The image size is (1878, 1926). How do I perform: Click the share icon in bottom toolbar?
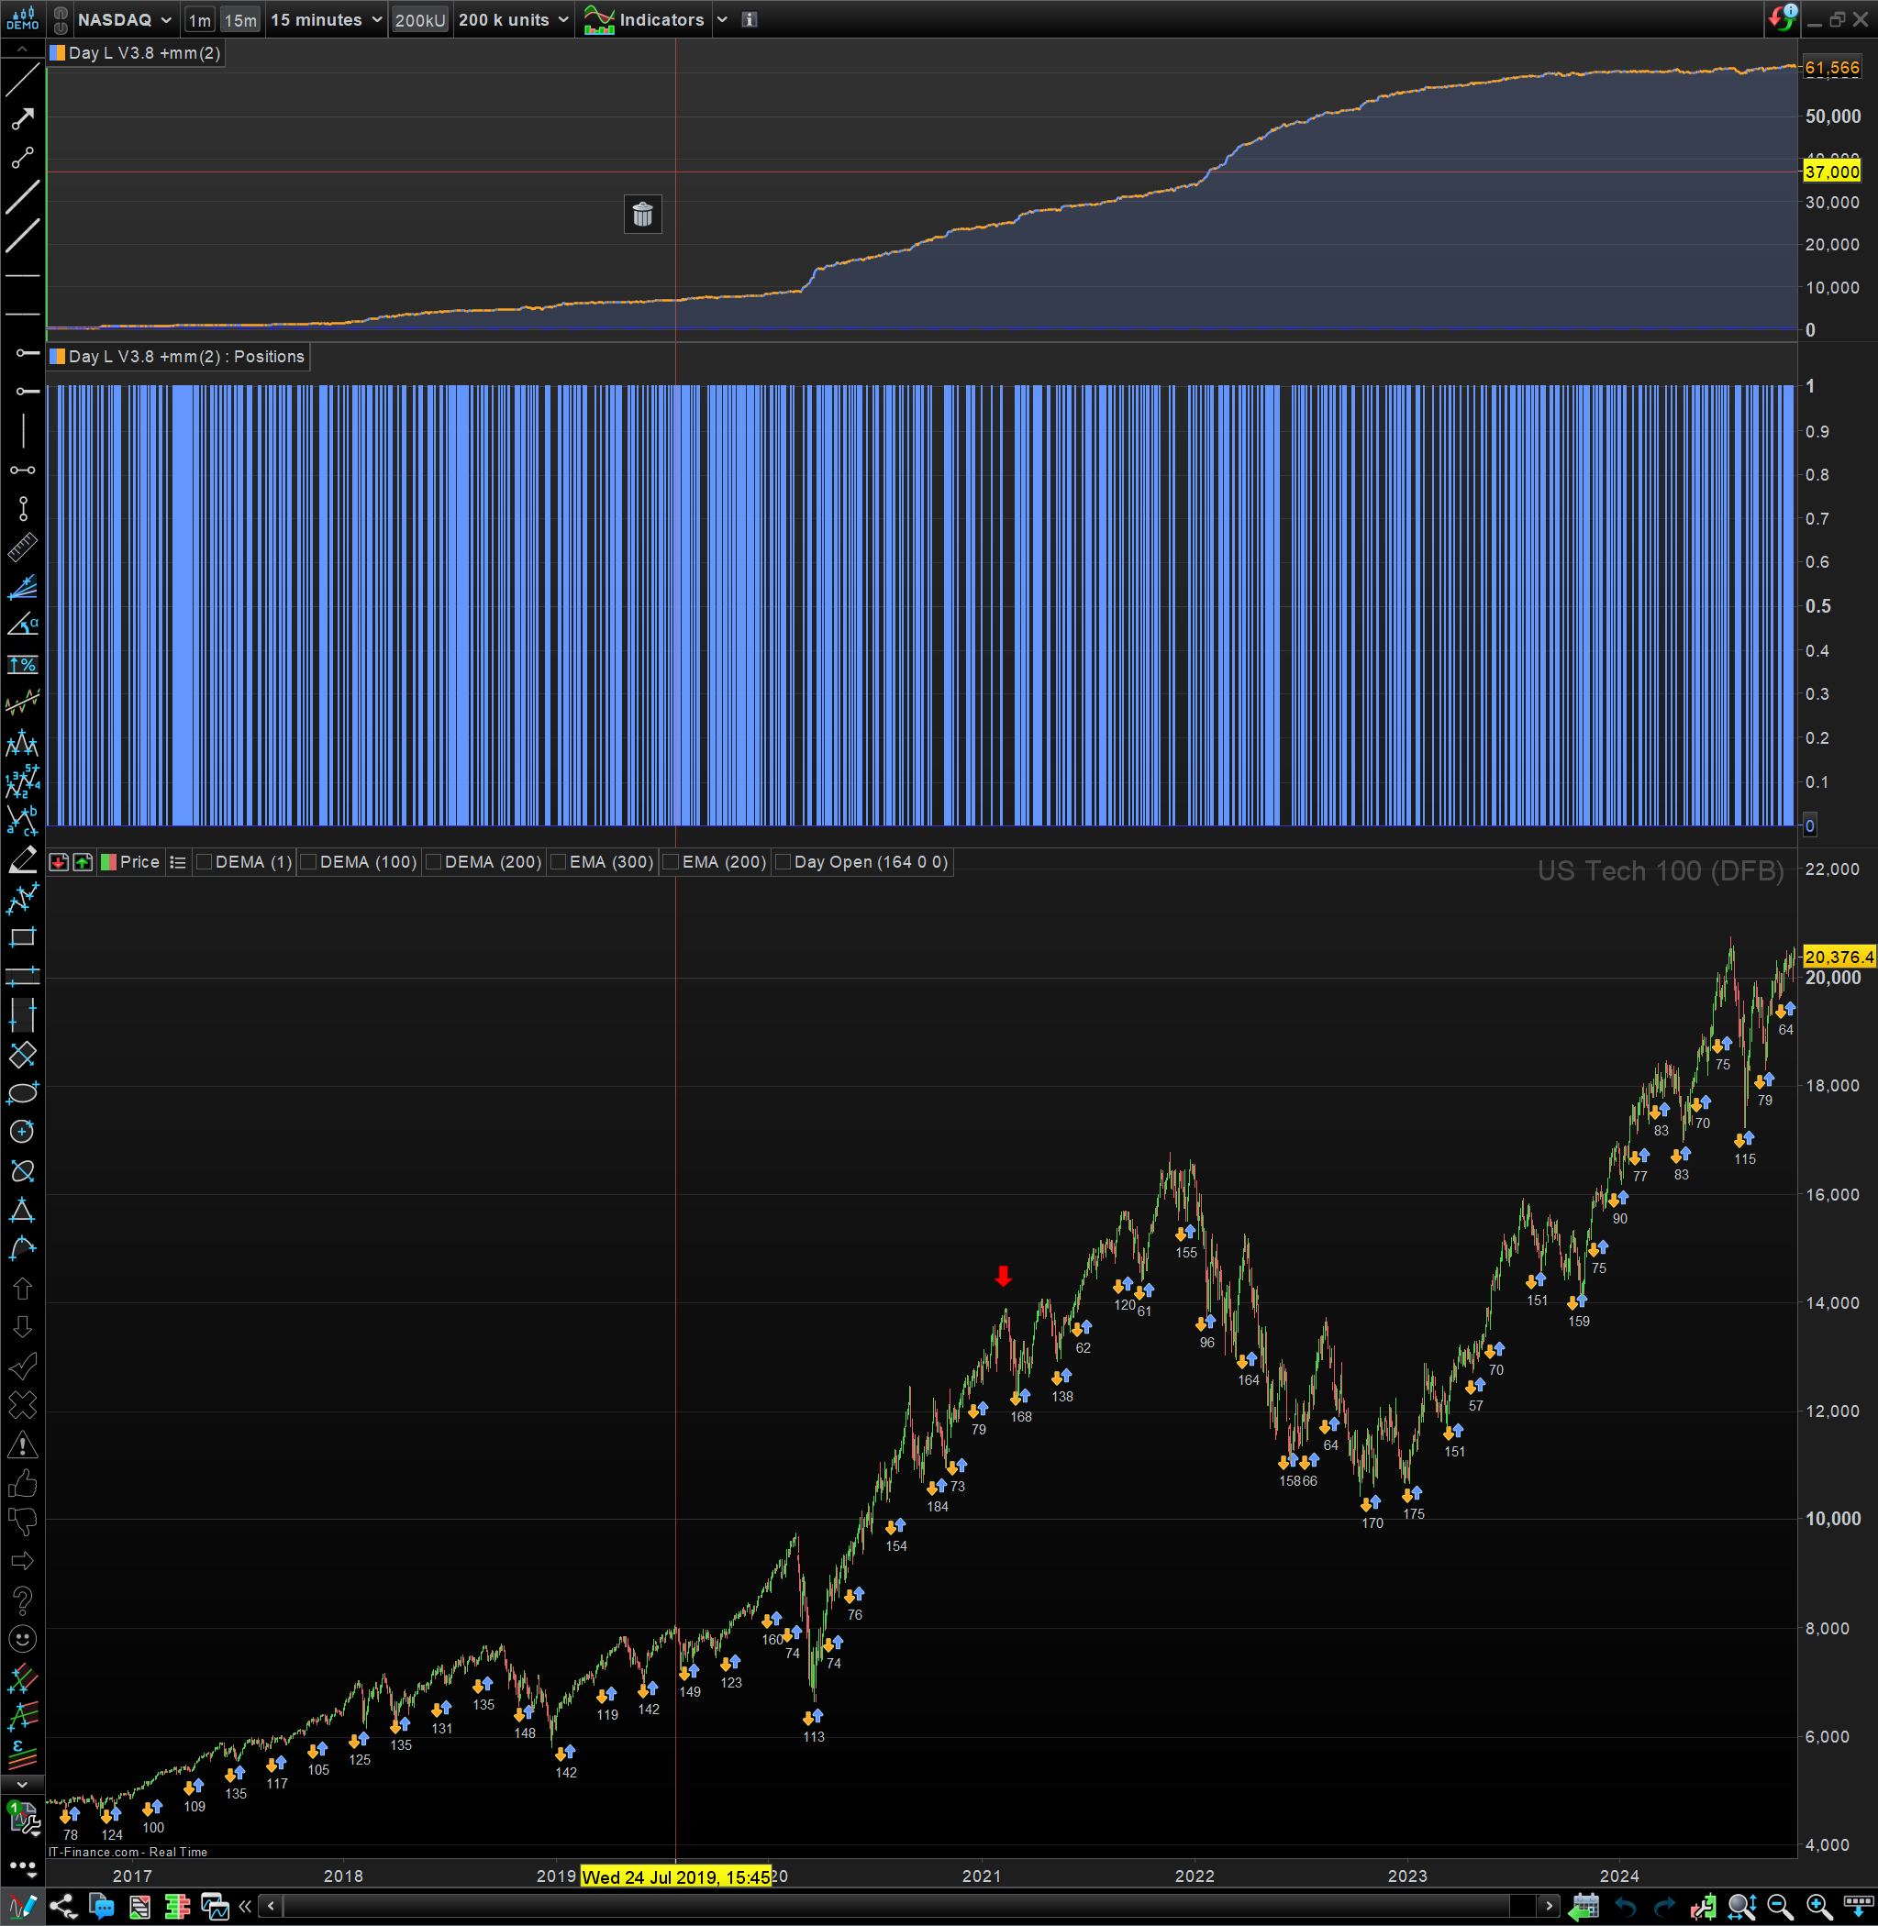point(62,1906)
